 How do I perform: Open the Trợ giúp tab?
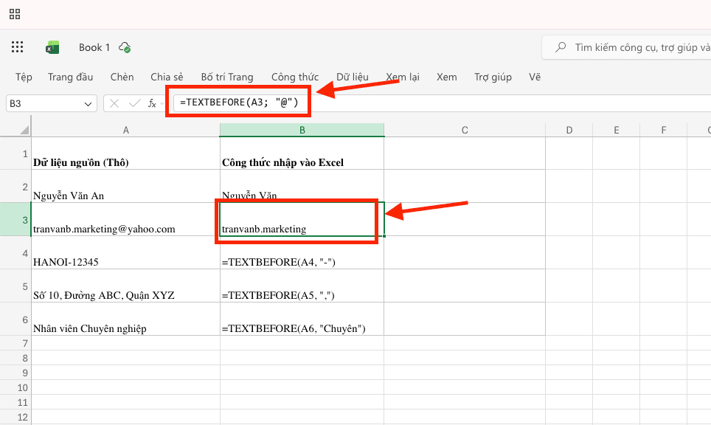[493, 77]
